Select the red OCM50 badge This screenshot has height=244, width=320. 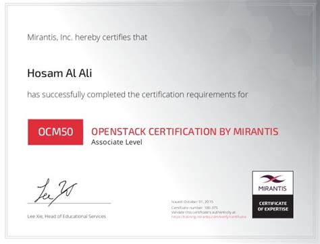click(x=55, y=132)
